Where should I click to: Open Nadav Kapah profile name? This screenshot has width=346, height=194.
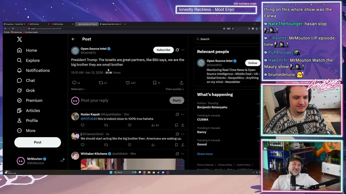(90, 114)
